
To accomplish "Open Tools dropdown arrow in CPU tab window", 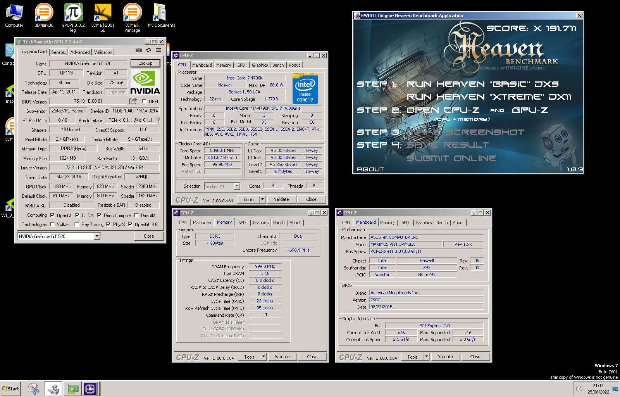I will point(262,199).
